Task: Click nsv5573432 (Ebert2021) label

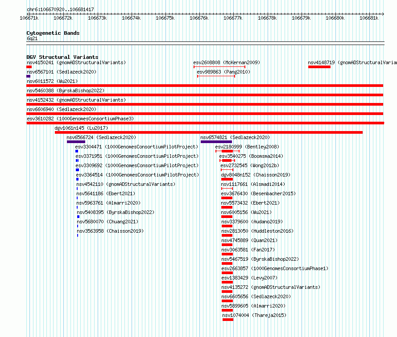Action: 250,203
